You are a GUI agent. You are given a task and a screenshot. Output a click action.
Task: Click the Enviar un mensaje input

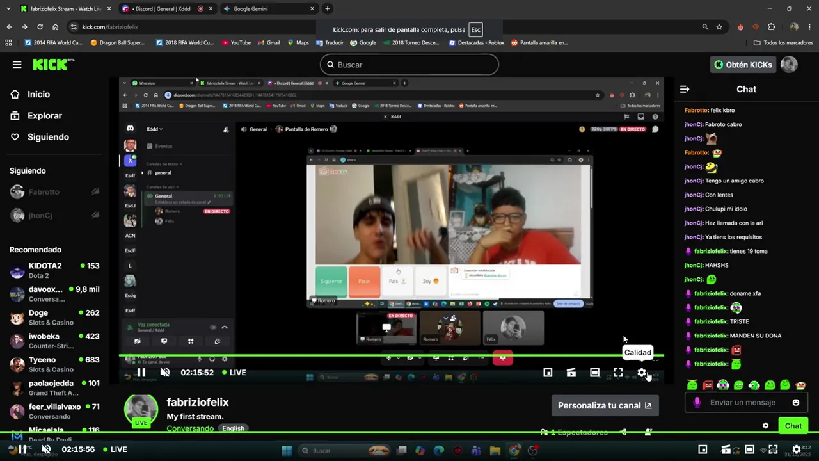pyautogui.click(x=742, y=403)
